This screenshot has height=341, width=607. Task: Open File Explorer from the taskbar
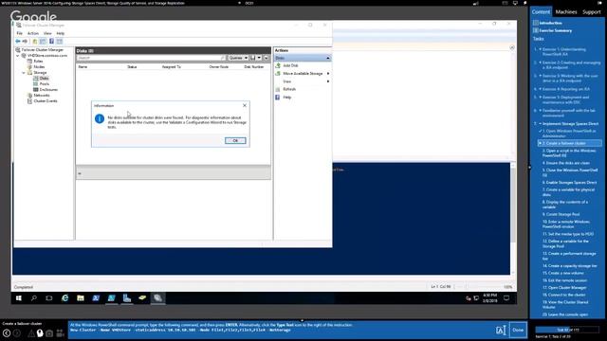point(81,298)
